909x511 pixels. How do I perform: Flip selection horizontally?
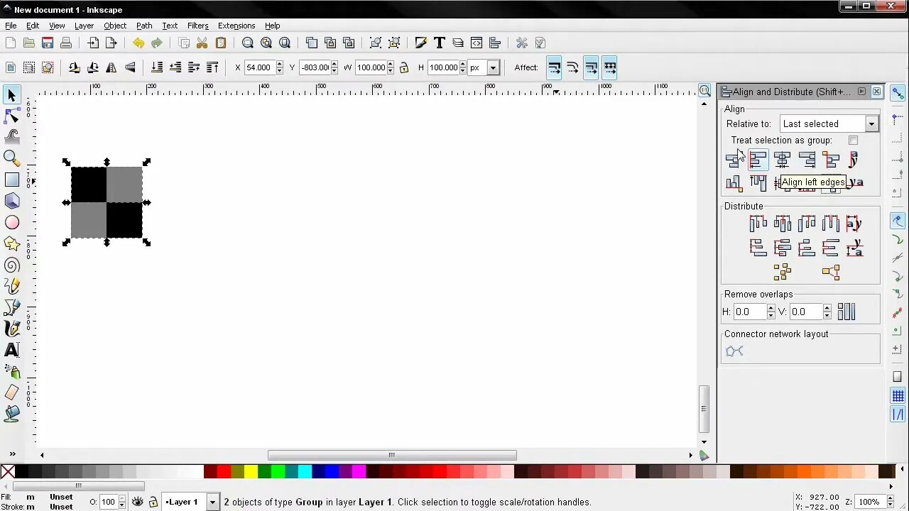111,67
